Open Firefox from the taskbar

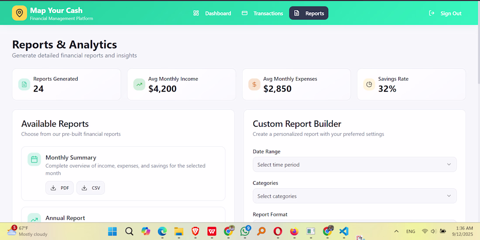point(294,231)
